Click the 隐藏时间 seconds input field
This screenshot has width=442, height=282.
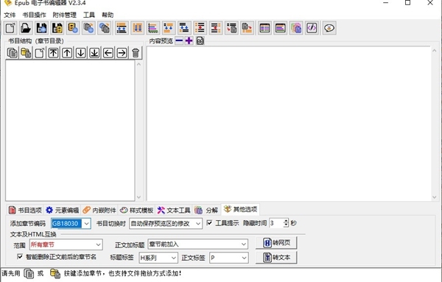276,223
